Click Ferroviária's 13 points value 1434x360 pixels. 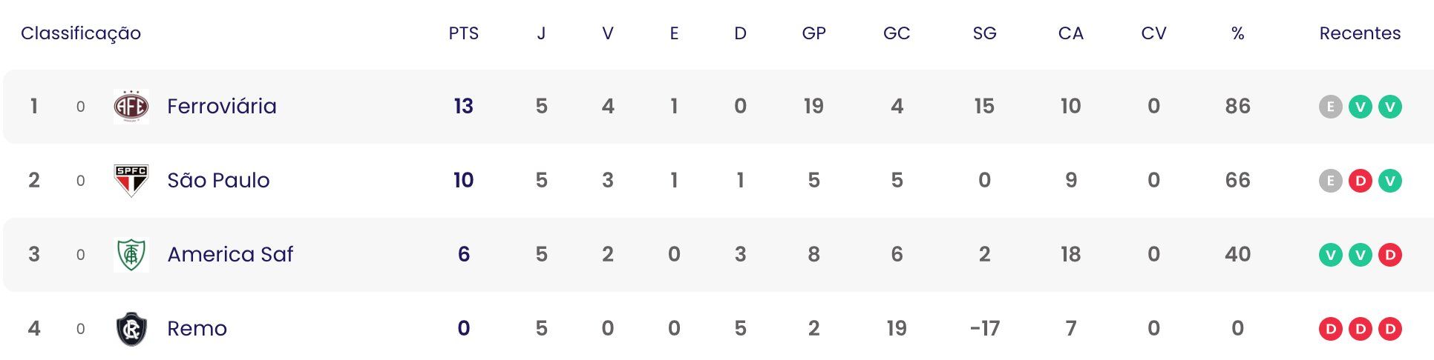(x=464, y=107)
